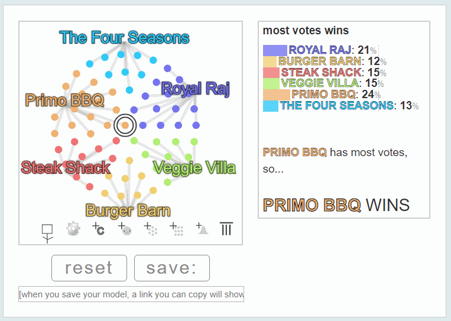Click the add voter grid icon
This screenshot has height=321, width=451.
(x=176, y=229)
